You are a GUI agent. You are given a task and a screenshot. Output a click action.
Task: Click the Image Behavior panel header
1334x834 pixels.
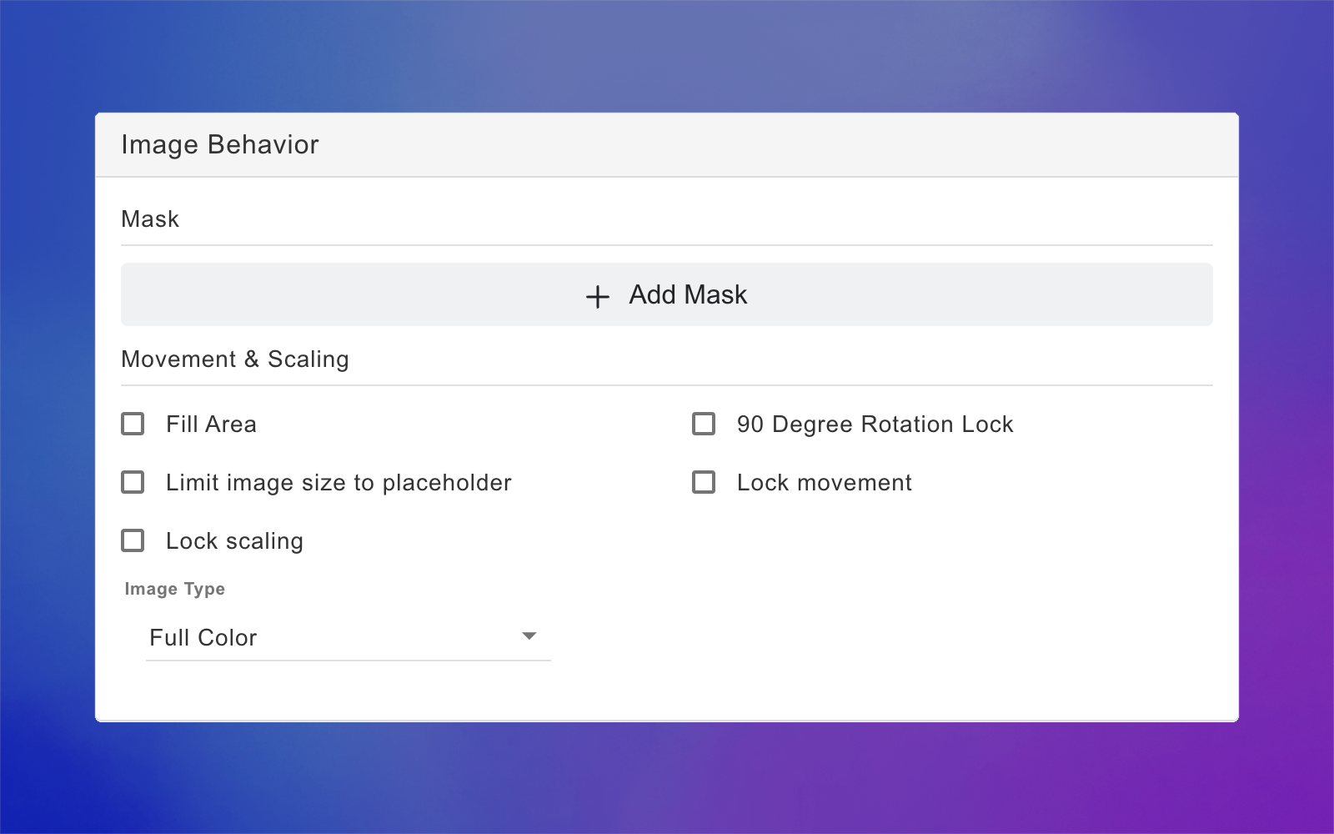667,145
